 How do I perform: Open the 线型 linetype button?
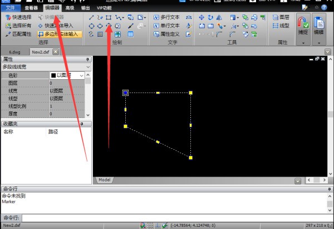[x=281, y=26]
